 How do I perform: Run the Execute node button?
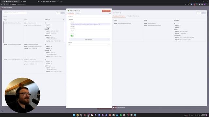[x=106, y=11]
